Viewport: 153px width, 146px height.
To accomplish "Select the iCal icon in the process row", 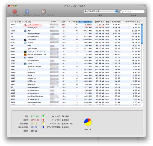I will point(25,24).
